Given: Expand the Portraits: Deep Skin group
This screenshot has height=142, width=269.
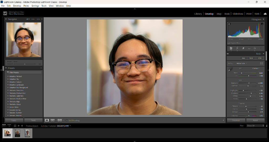Looking at the screenshot, I should click(8, 90).
